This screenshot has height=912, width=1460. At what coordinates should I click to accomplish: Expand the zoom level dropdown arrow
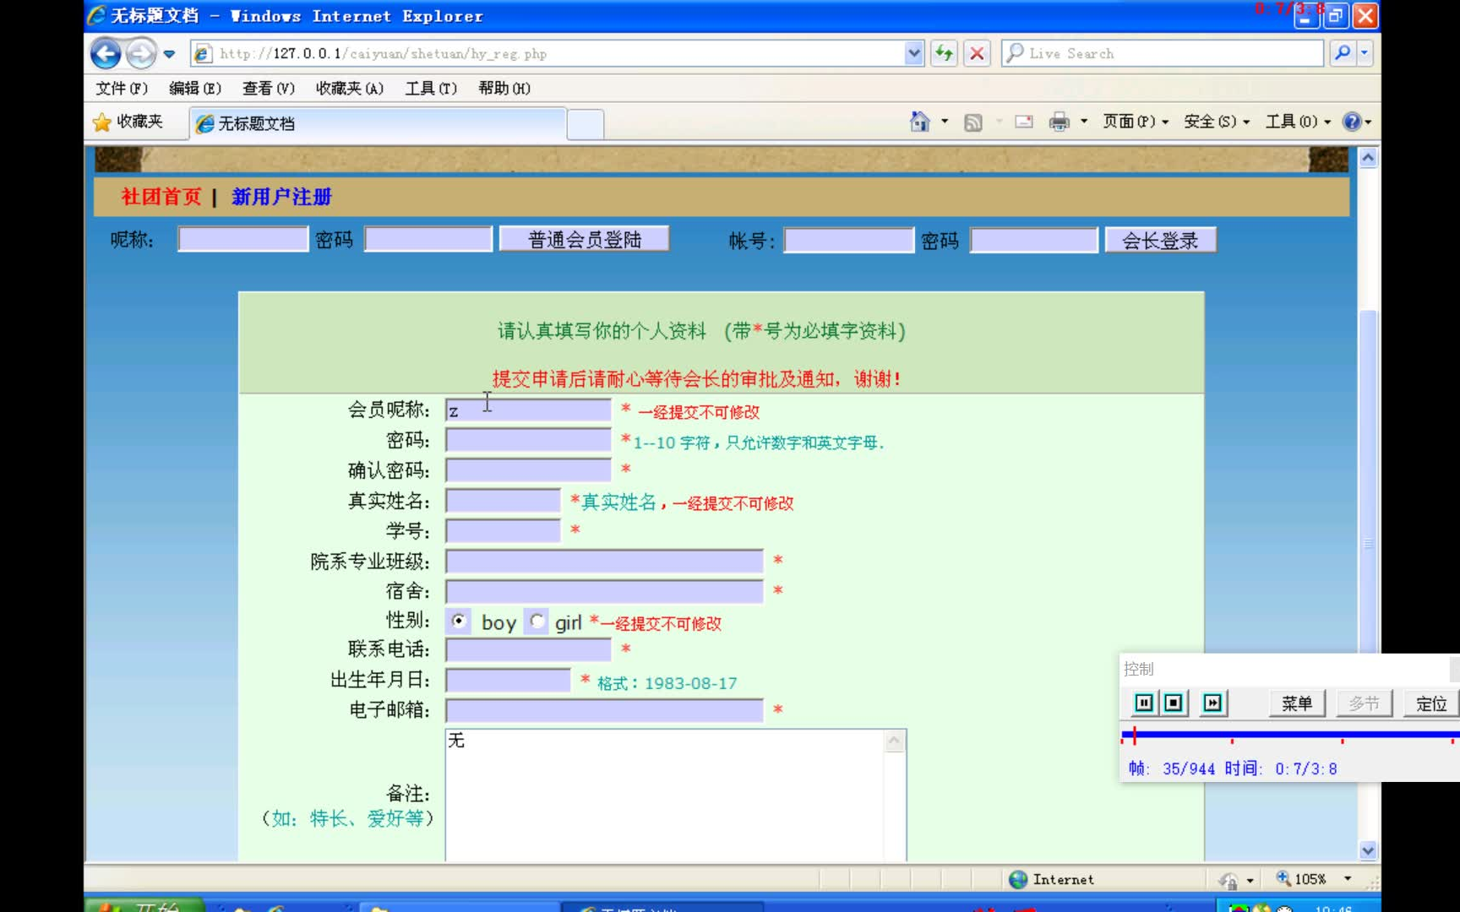[x=1348, y=879]
